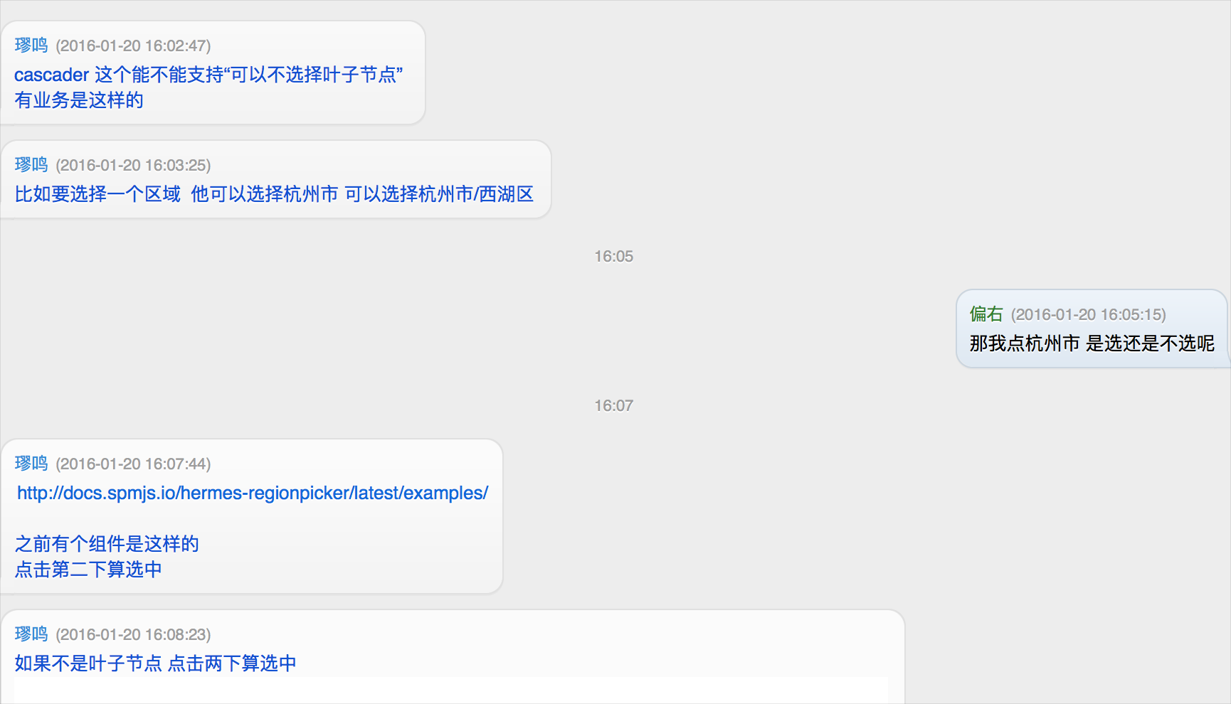
Task: Click sender name 璆鸣 on the 16:08:23 message
Action: [x=31, y=634]
